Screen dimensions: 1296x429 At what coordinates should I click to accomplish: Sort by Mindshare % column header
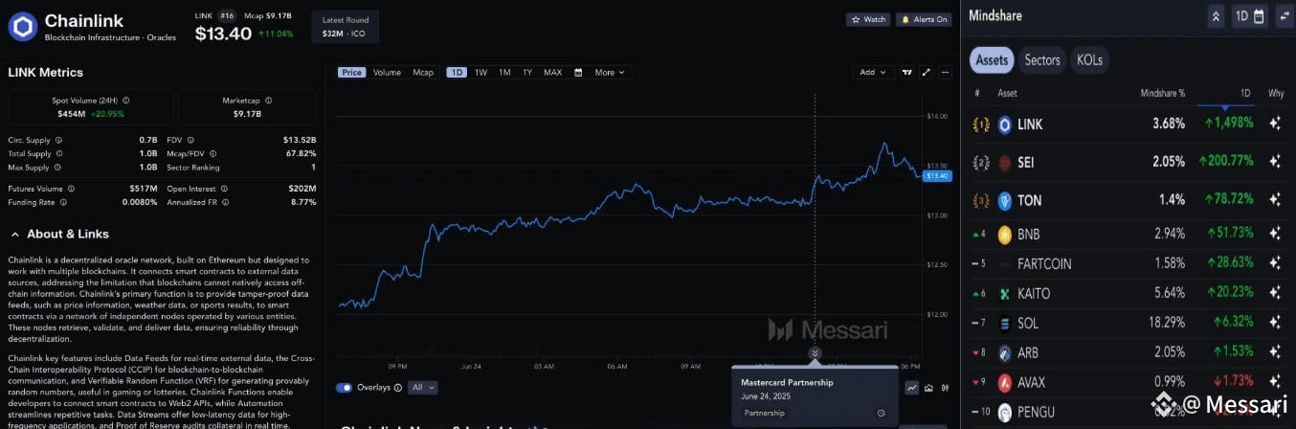point(1162,93)
